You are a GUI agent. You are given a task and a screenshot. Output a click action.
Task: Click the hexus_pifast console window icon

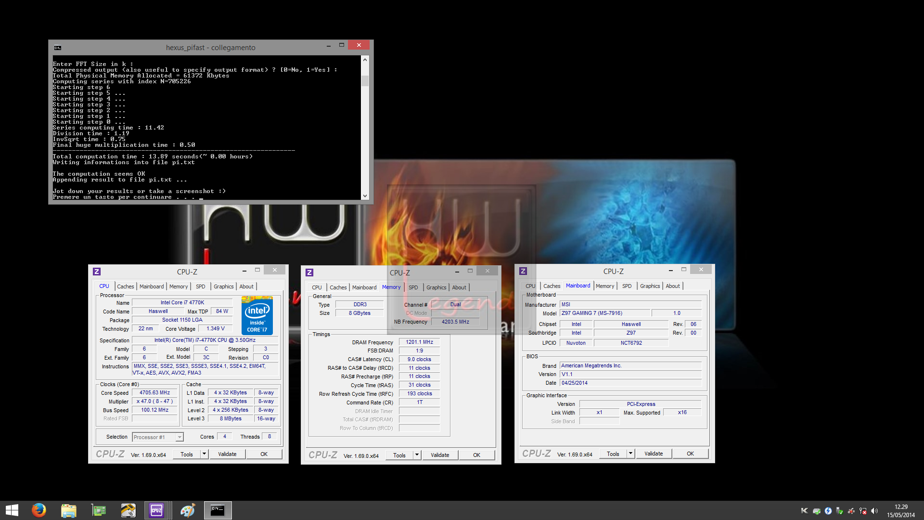(58, 48)
